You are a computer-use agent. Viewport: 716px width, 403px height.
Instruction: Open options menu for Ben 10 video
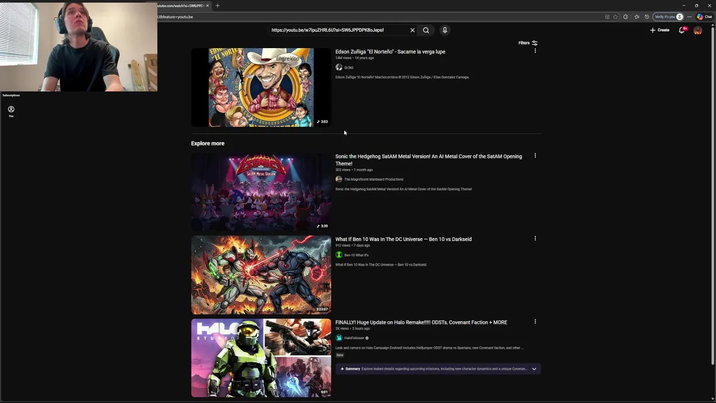[535, 238]
